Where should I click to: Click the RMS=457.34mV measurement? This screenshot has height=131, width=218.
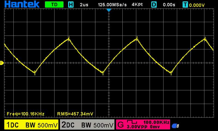pos(75,114)
